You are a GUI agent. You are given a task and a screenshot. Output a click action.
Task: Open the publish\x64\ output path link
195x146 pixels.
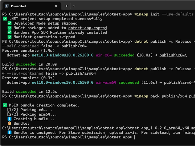coord(173,55)
